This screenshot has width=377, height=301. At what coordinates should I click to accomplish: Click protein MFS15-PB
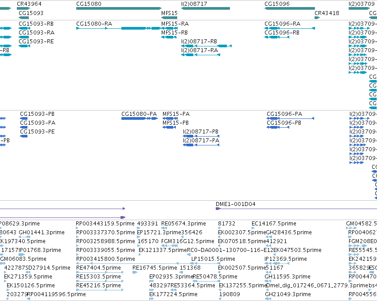[x=175, y=123]
